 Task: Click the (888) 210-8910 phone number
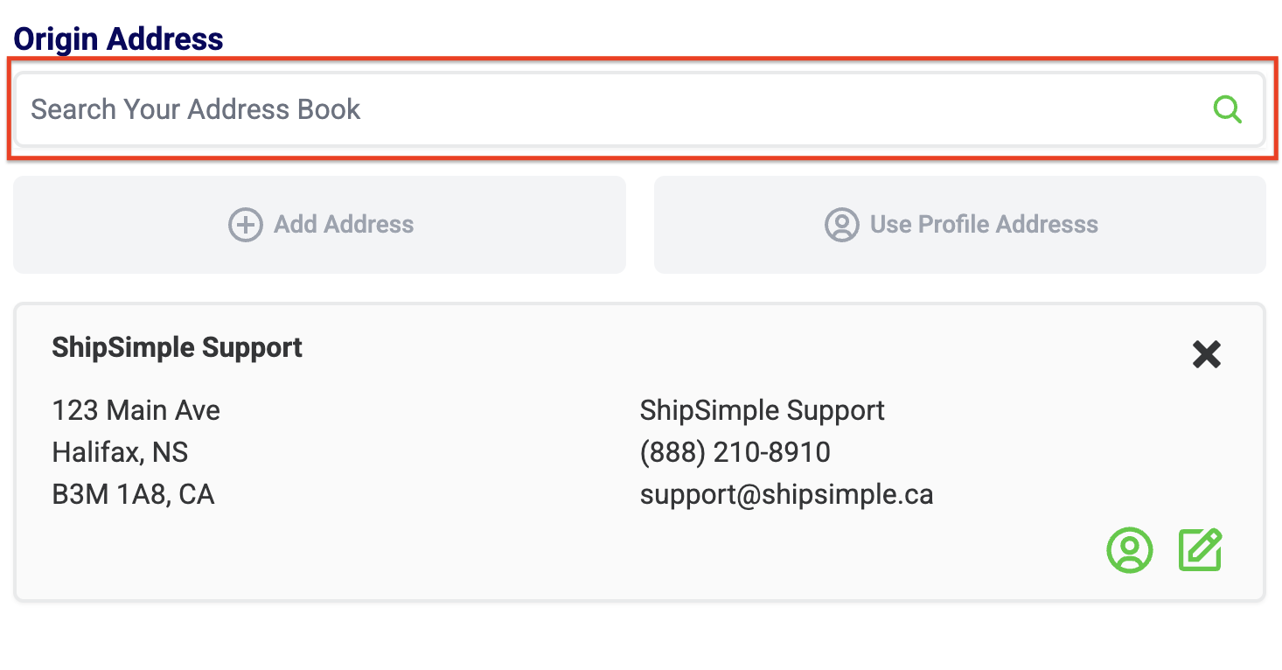tap(735, 452)
